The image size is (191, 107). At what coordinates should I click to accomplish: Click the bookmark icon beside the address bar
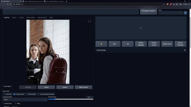pos(11,4)
